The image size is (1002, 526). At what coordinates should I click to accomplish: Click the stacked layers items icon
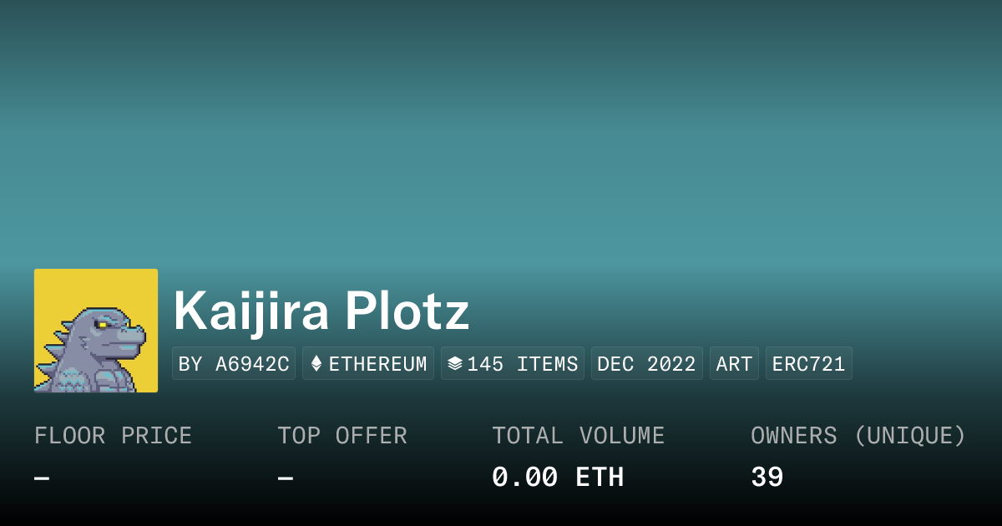click(x=455, y=364)
